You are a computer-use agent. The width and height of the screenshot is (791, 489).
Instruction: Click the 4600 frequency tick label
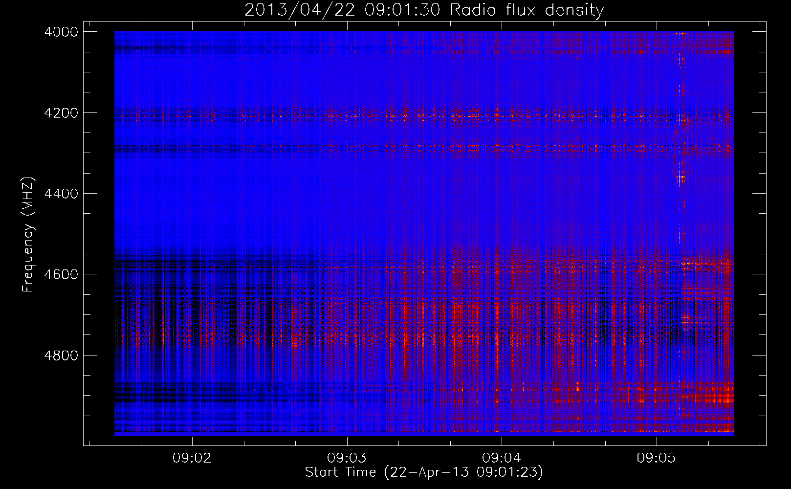61,274
